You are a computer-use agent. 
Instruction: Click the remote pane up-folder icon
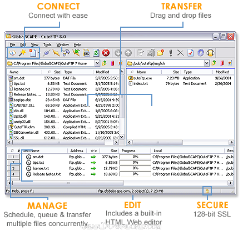[214, 63]
